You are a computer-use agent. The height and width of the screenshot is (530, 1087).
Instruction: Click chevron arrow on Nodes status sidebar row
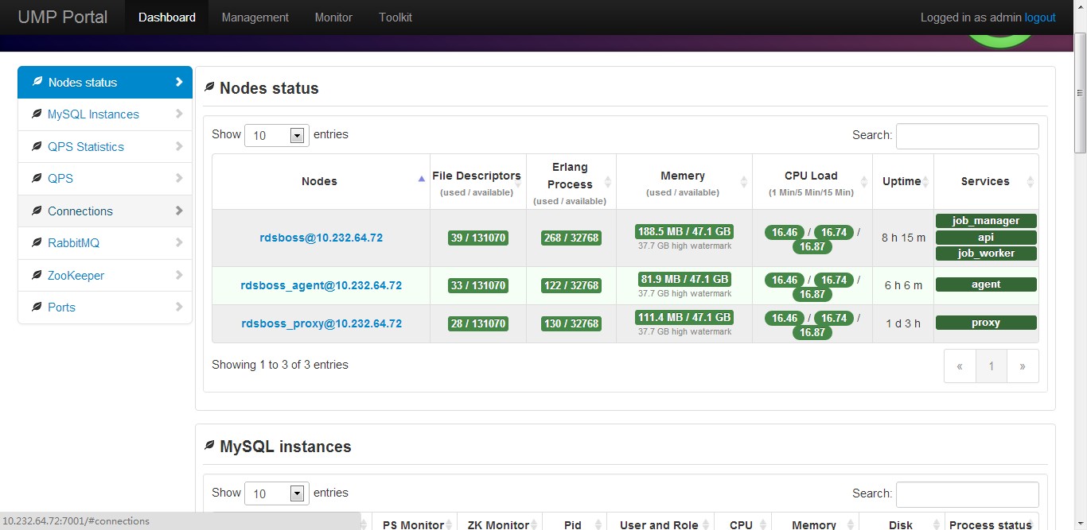click(x=179, y=82)
